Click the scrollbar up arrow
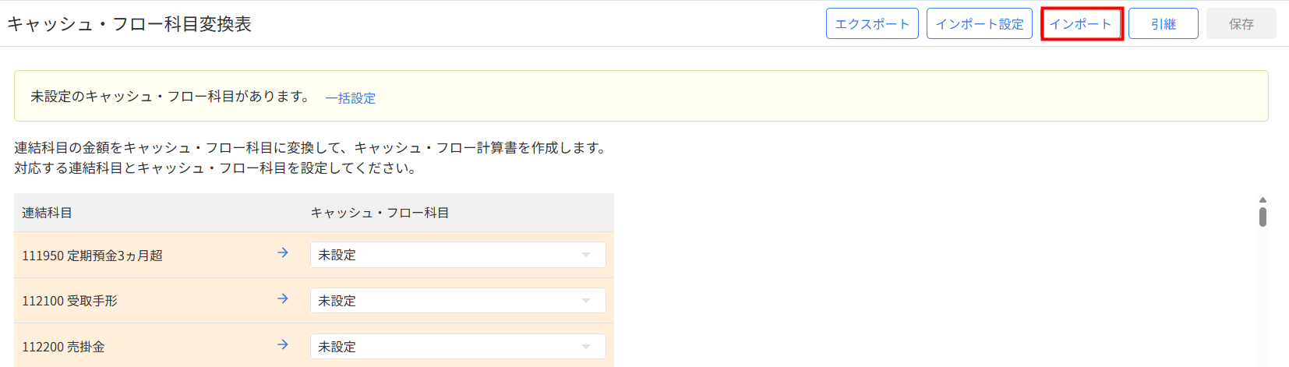 [1263, 200]
